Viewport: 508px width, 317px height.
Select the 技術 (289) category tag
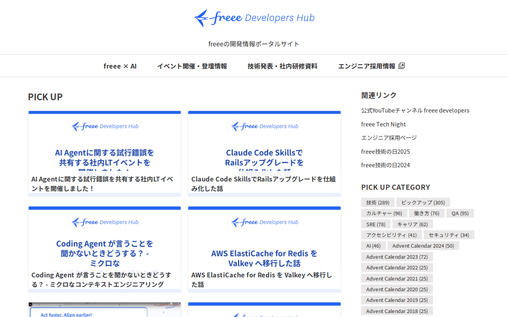pos(378,202)
